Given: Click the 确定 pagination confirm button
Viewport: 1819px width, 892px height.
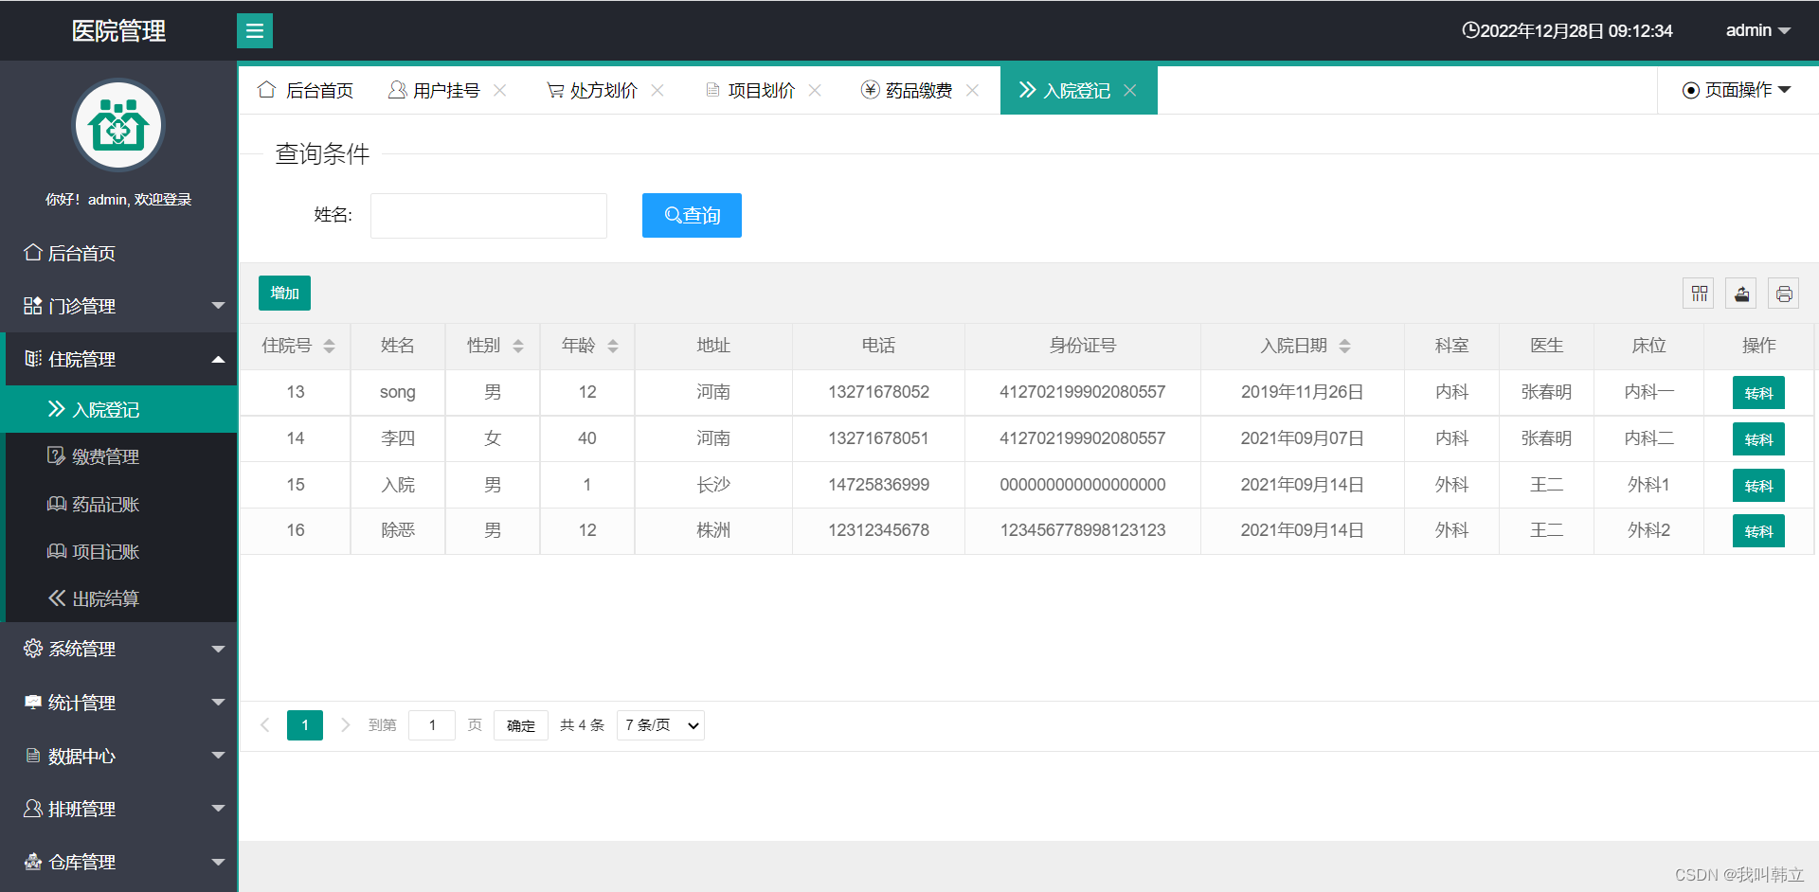Looking at the screenshot, I should point(521,725).
